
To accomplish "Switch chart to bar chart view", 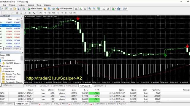I will (76, 9).
